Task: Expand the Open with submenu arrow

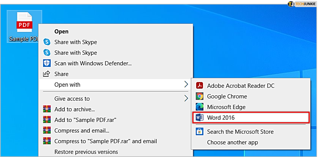Action: [x=186, y=84]
